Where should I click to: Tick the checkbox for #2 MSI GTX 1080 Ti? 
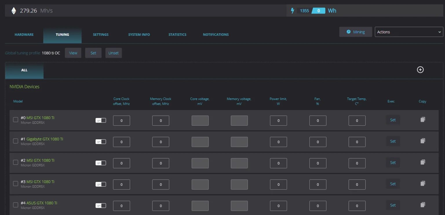point(16,162)
